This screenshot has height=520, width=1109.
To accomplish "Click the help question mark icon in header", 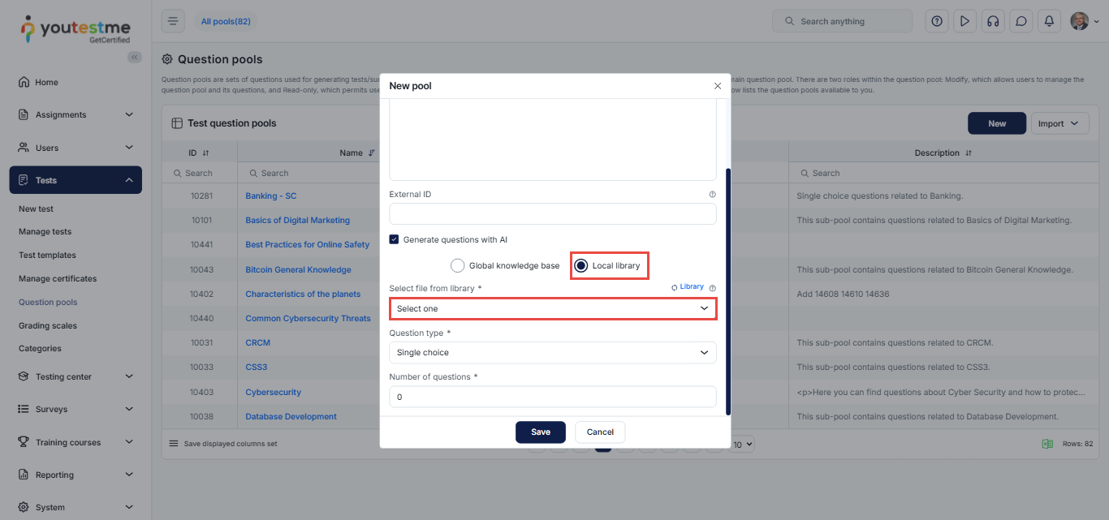I will (937, 21).
